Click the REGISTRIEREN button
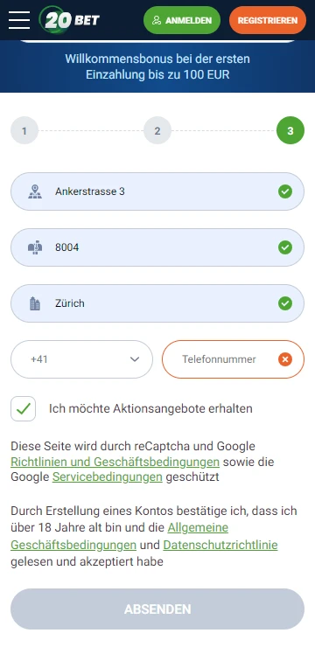 (268, 20)
